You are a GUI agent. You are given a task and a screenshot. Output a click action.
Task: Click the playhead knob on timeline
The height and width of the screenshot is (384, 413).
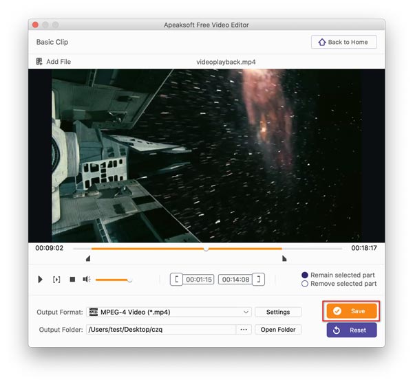click(206, 249)
